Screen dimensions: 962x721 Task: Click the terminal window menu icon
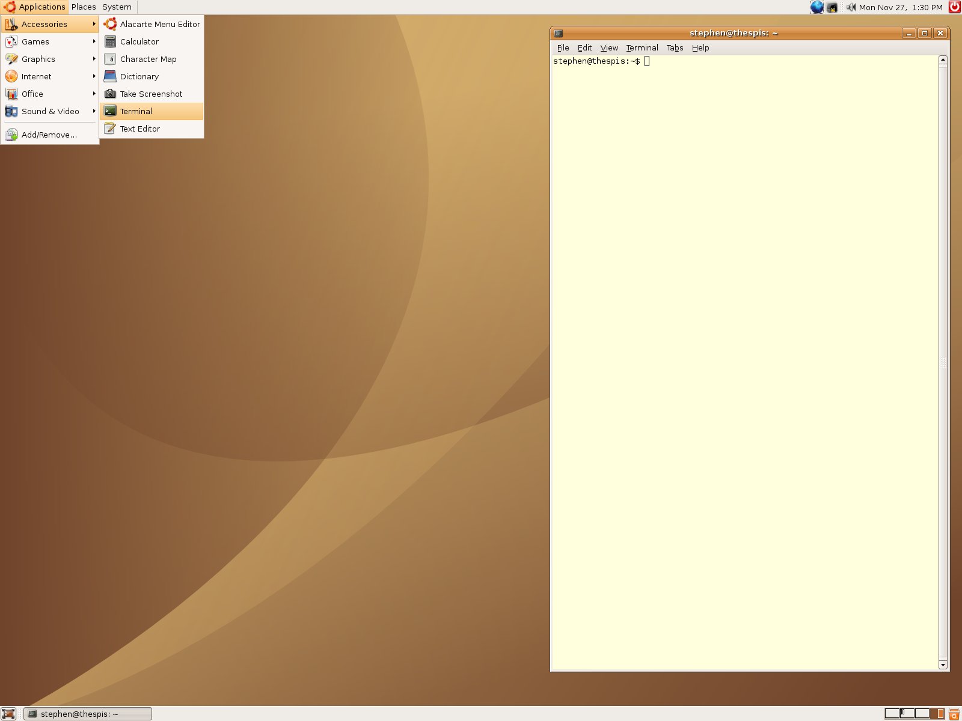[558, 33]
